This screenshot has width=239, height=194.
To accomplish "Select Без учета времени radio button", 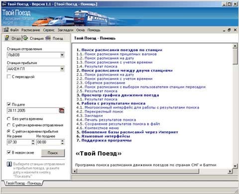I will pyautogui.click(x=9, y=119).
